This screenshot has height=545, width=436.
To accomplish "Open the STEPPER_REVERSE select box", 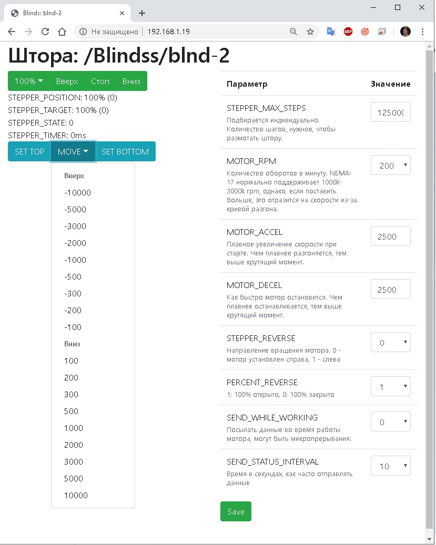I will (x=390, y=343).
